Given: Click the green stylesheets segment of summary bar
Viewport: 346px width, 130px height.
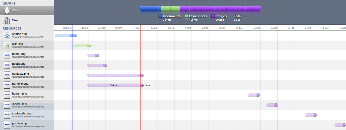Looking at the screenshot, I should [170, 8].
